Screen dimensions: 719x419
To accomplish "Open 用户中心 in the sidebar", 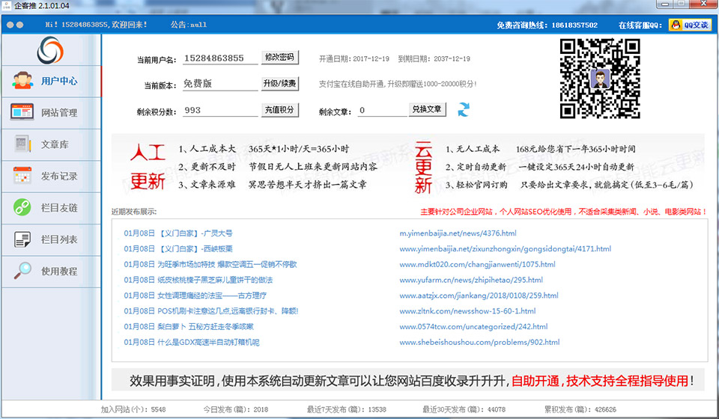I will pyautogui.click(x=51, y=81).
